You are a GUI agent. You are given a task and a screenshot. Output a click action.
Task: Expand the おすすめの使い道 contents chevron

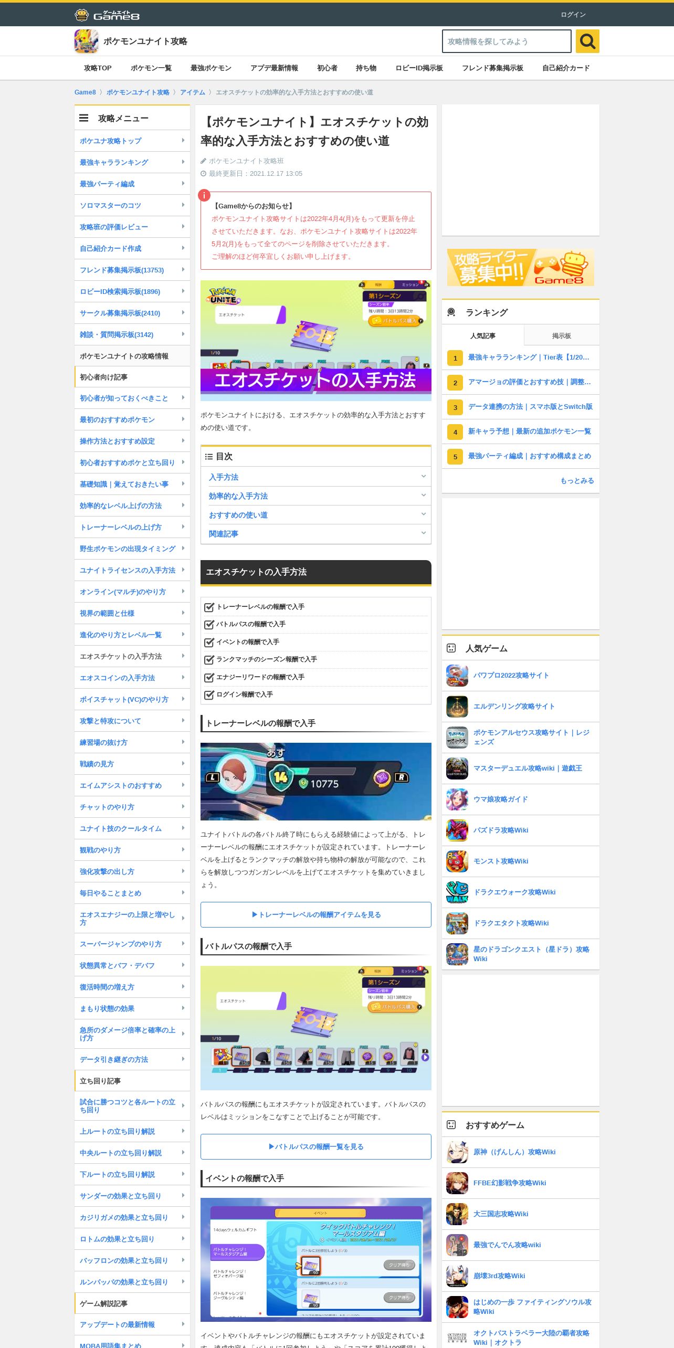[424, 514]
